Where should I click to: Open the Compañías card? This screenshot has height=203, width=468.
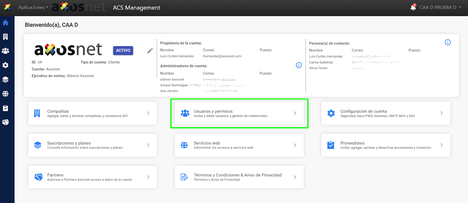click(x=92, y=113)
